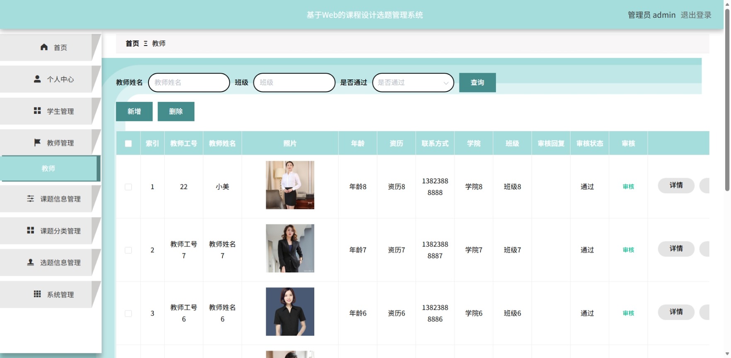Click the sliders icon beside 课题信息管理
The image size is (731, 358).
(x=31, y=199)
